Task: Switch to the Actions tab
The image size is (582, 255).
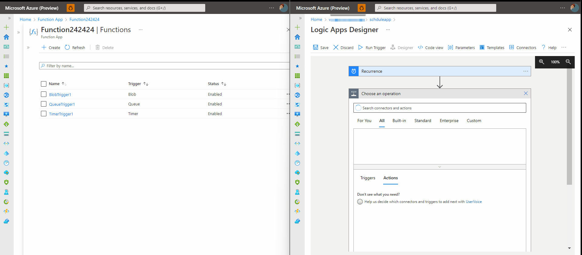Action: 391,178
